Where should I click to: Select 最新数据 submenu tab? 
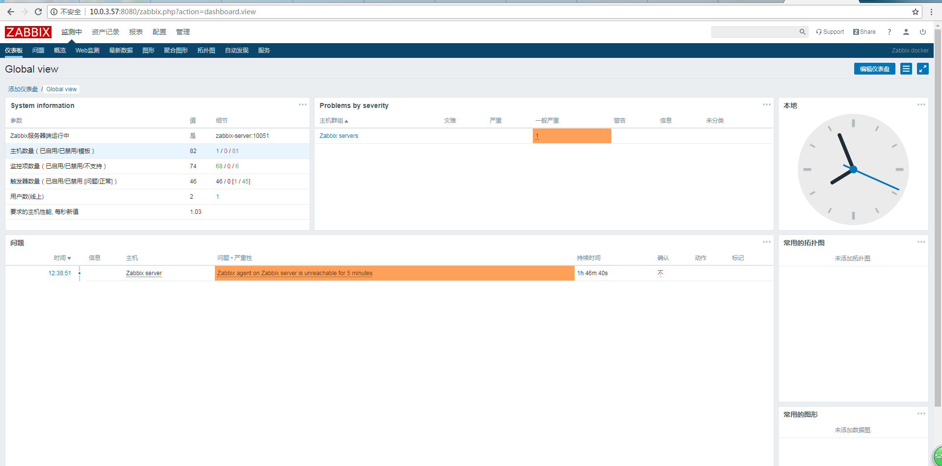point(121,51)
